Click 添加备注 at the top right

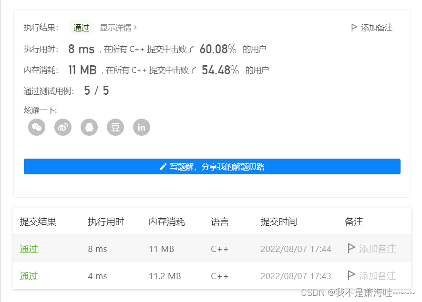(x=375, y=28)
